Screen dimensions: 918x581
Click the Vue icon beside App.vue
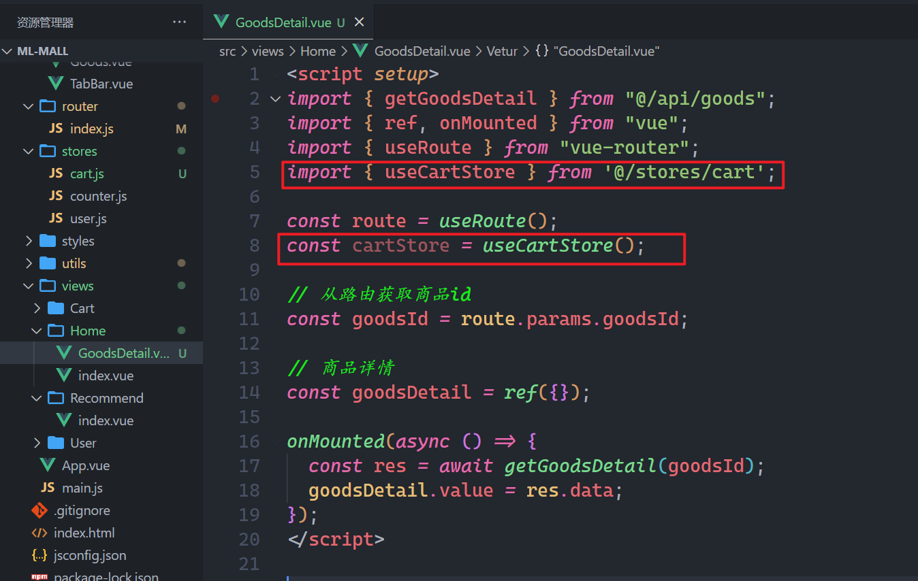point(48,465)
